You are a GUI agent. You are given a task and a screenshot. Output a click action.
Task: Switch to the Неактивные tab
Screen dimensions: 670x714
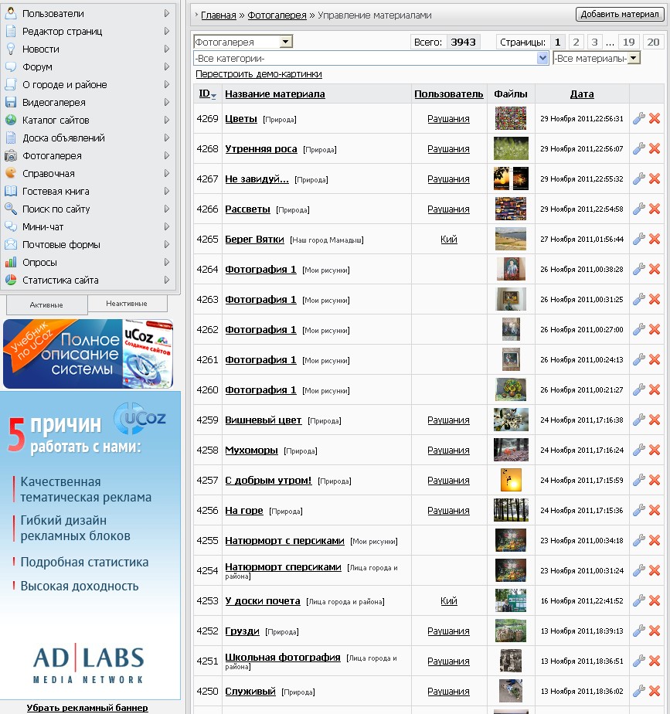[127, 304]
